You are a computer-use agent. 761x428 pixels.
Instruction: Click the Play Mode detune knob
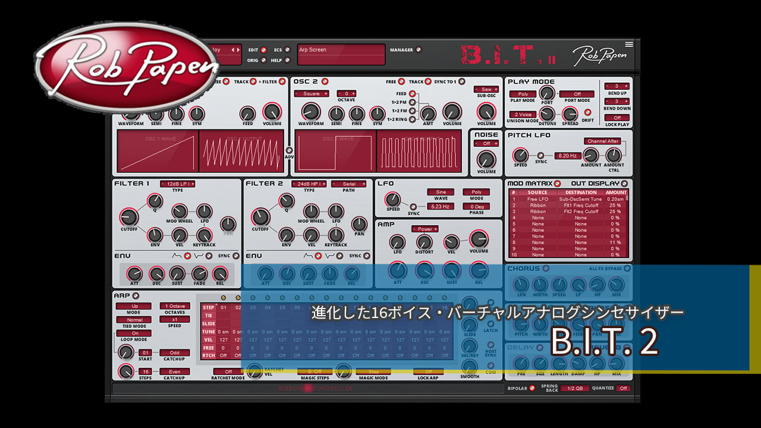[x=547, y=114]
